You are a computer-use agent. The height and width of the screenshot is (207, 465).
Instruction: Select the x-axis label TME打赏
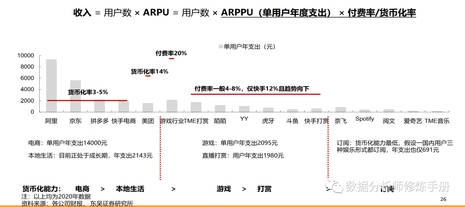[196, 121]
